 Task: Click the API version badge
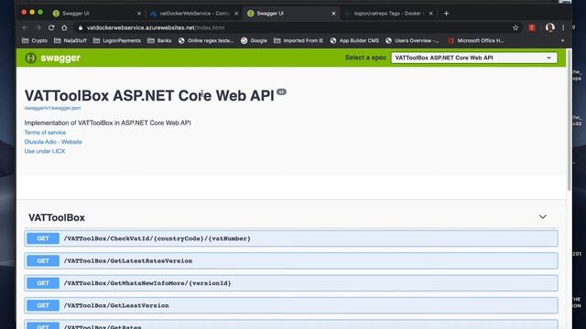(x=281, y=91)
